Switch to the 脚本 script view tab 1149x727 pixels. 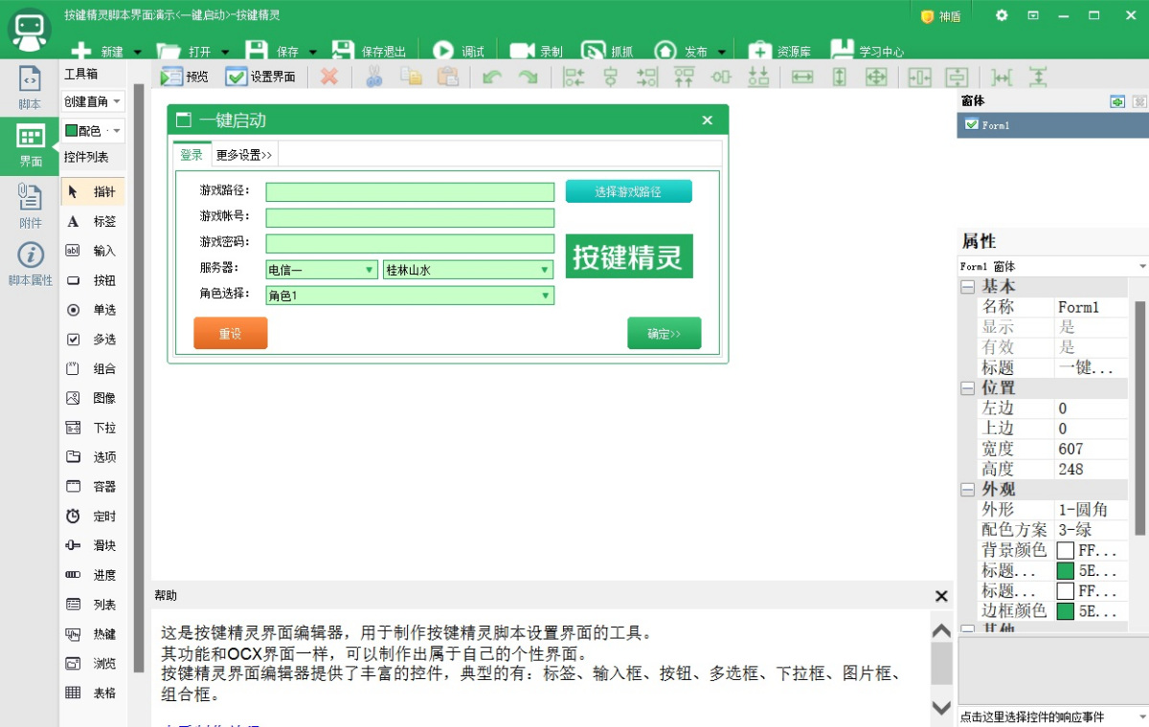click(x=31, y=87)
